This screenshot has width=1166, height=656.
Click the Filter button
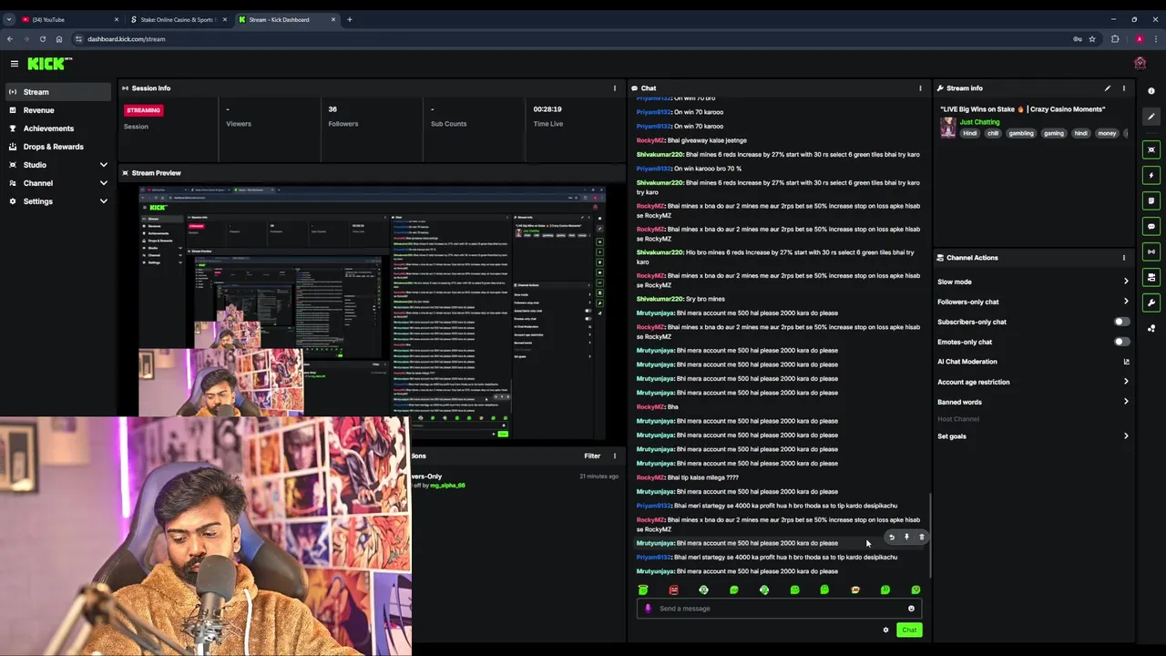pos(592,456)
